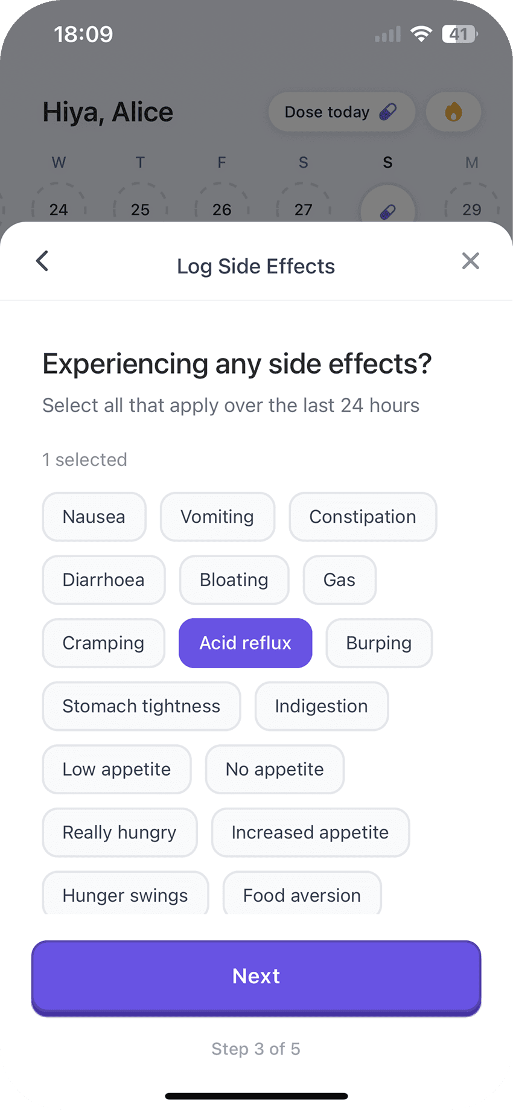Select the Constipation option
The width and height of the screenshot is (513, 1110).
(x=363, y=517)
